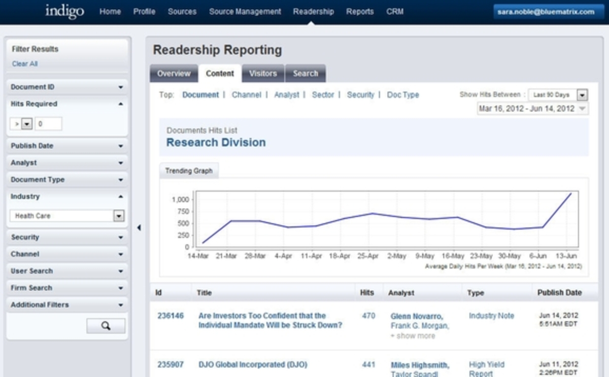Viewport: 609px width, 377px height.
Task: Collapse the filter sidebar using the arrow
Action: (139, 228)
